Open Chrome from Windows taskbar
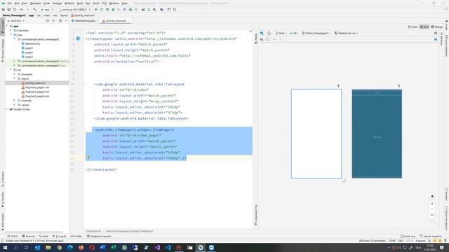The width and height of the screenshot is (449, 252). point(59,248)
